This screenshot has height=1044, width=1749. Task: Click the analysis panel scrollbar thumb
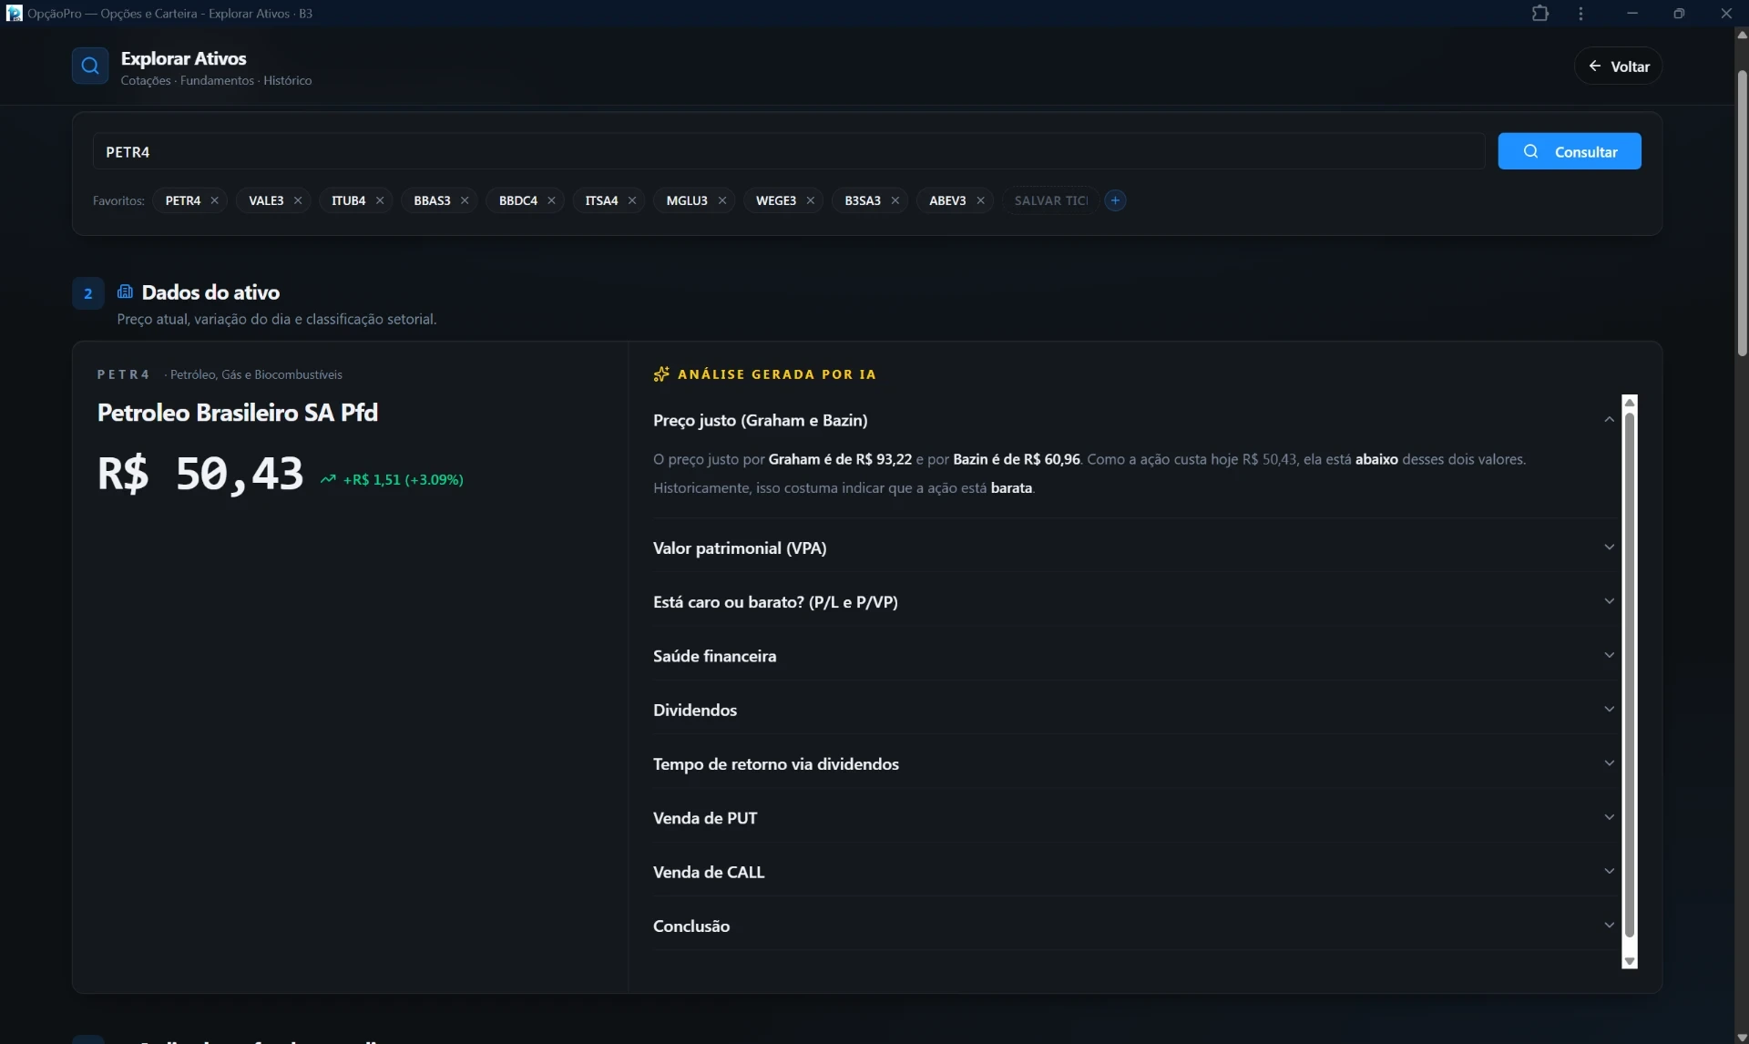tap(1630, 675)
